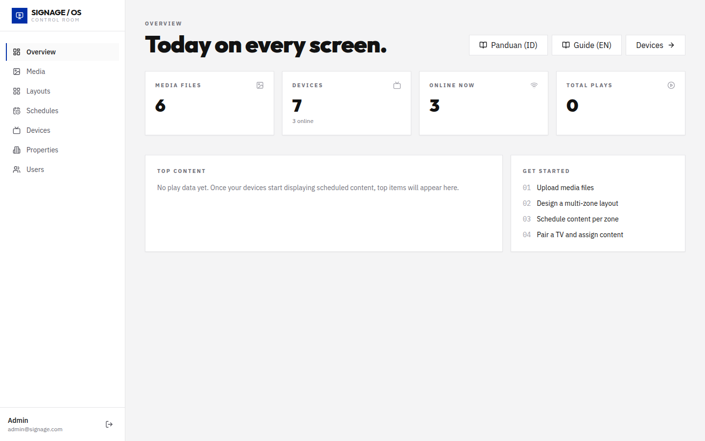
Task: Click the 'CONTROL ROOM' subtitle text
Action: click(x=55, y=20)
